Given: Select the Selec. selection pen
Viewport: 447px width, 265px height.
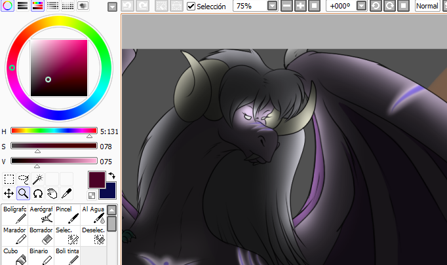Looking at the screenshot, I should coord(67,236).
